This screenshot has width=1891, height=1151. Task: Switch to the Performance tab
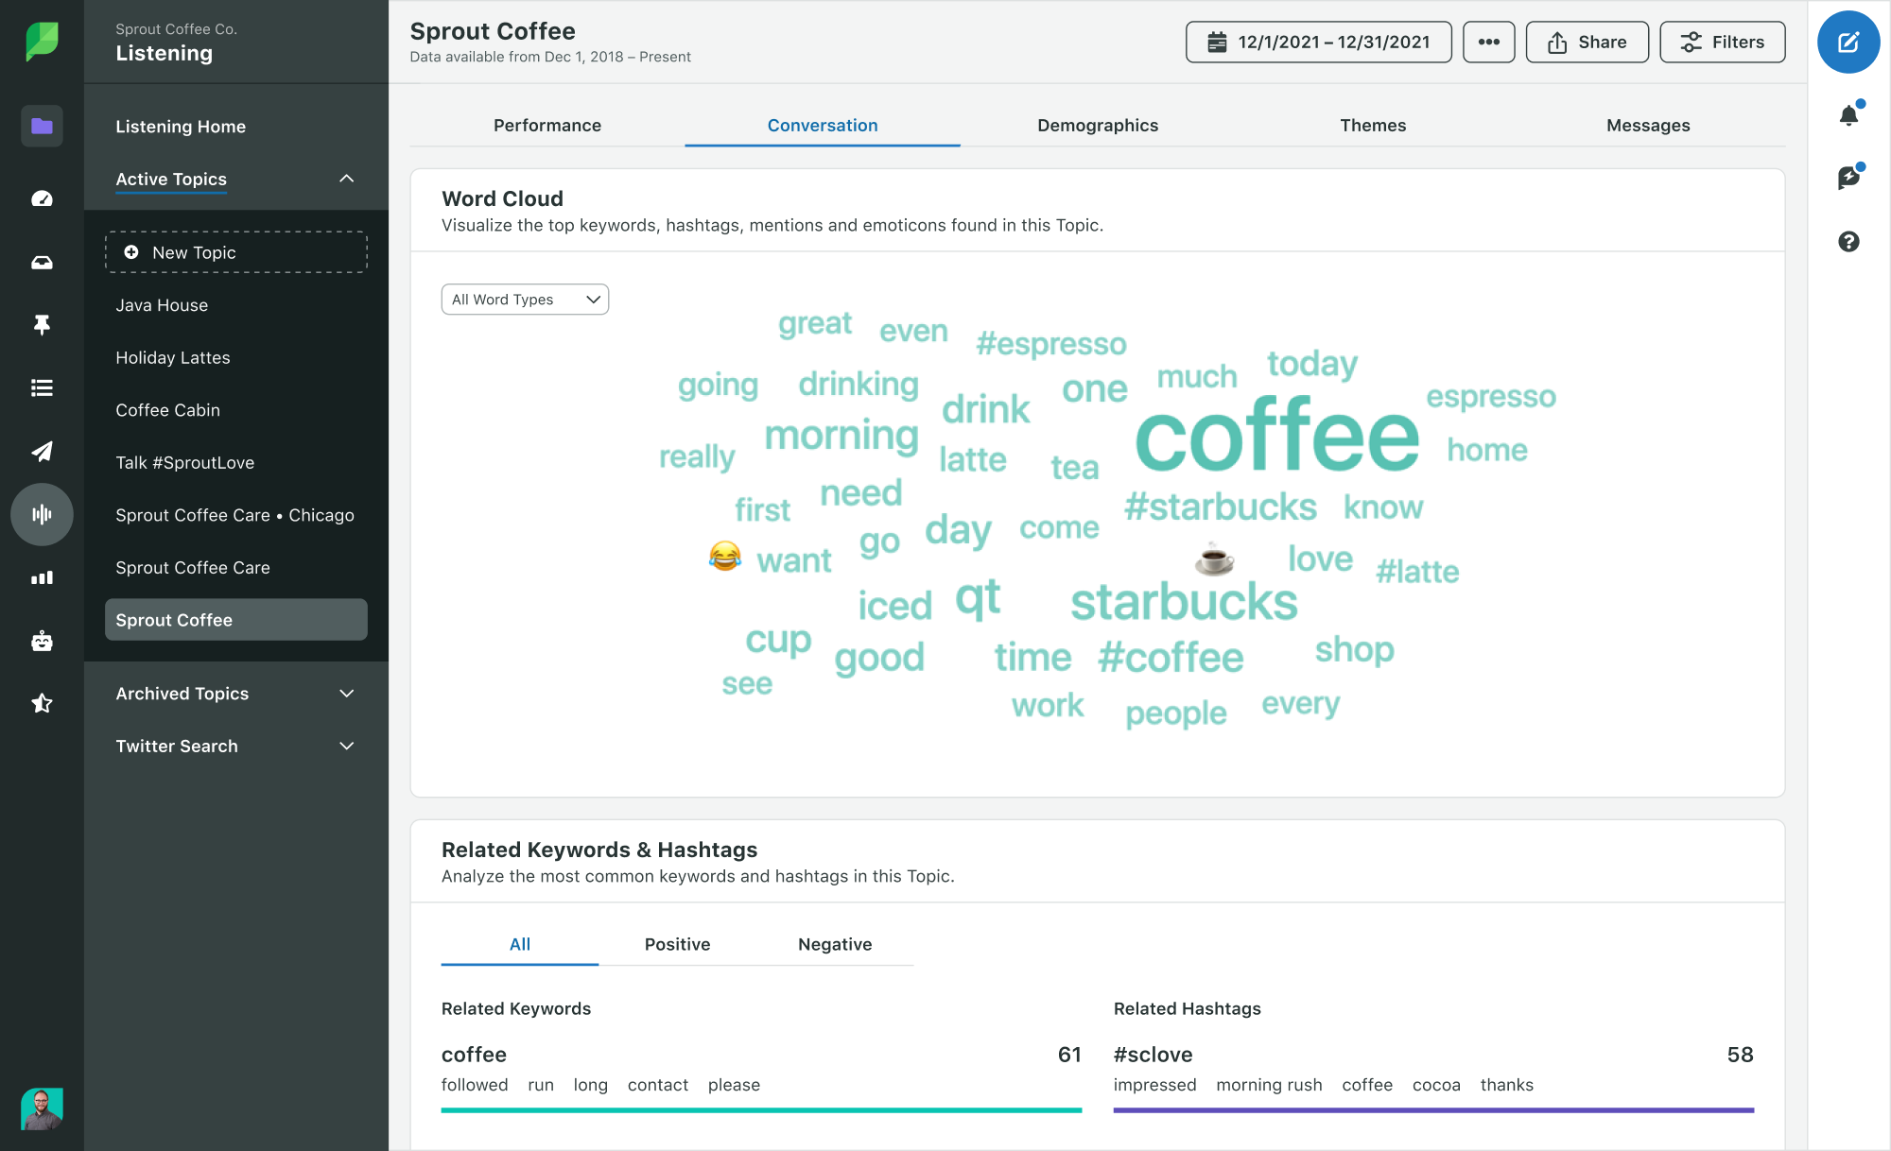548,124
